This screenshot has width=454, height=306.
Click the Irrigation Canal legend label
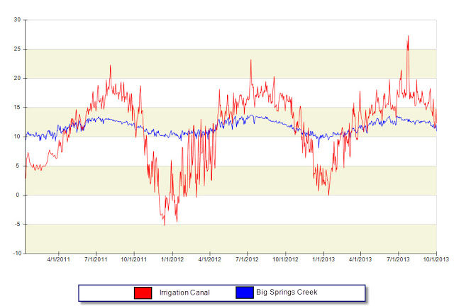pyautogui.click(x=184, y=293)
